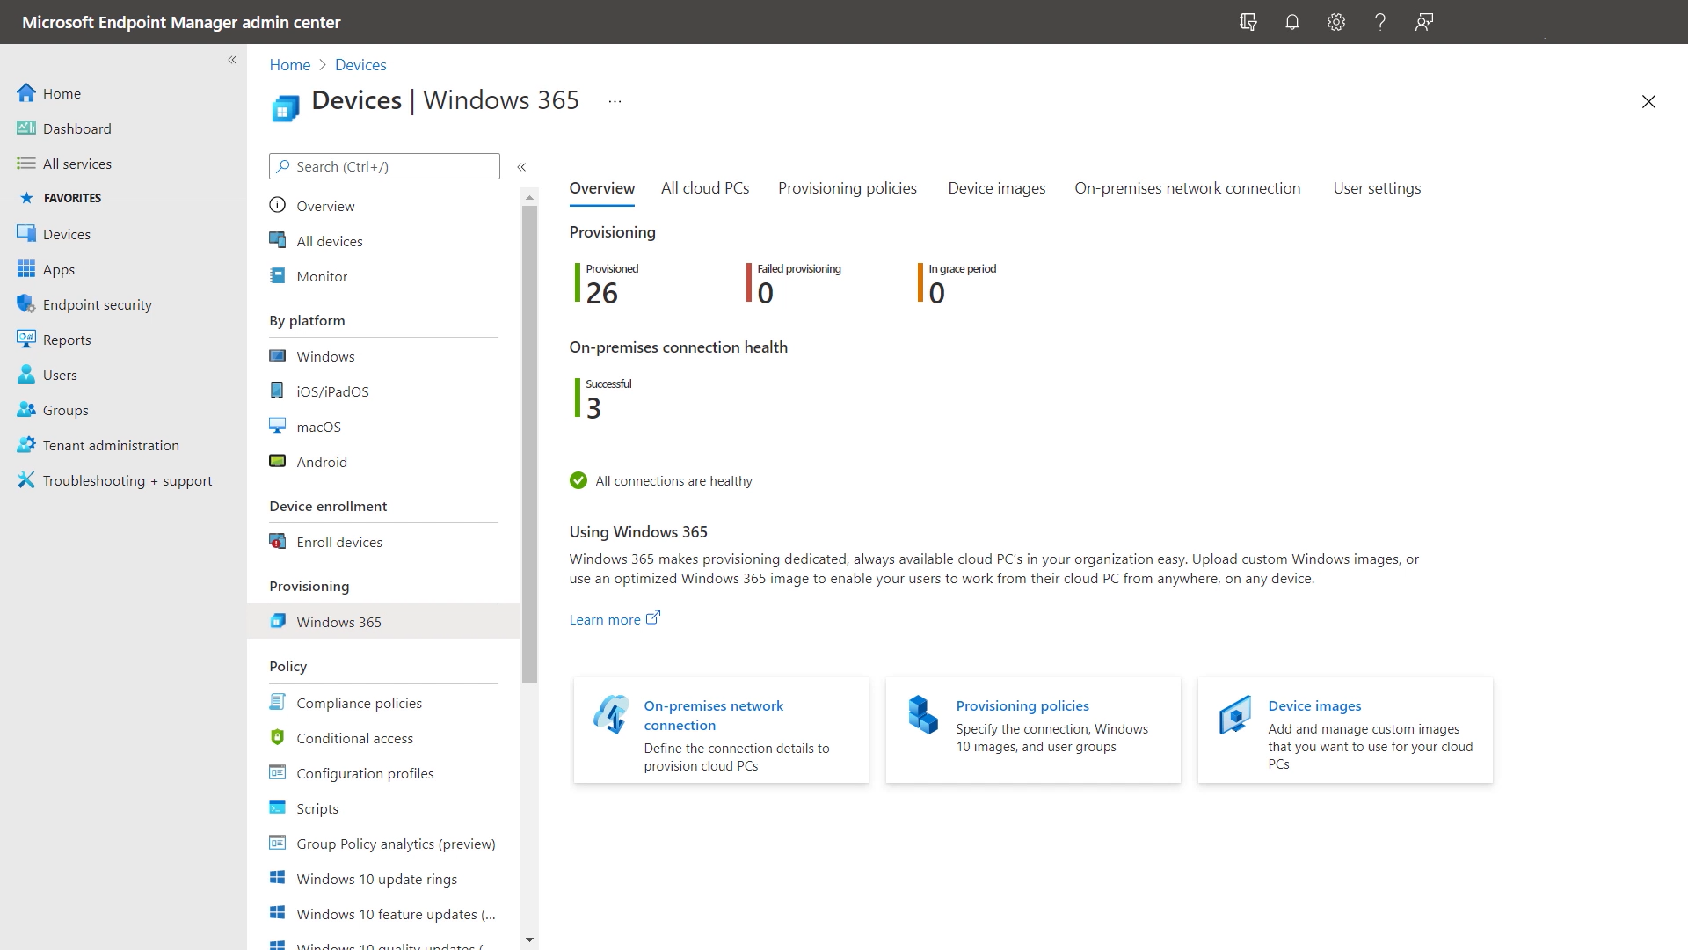This screenshot has height=950, width=1688.
Task: Select the All connections healthy status icon
Action: [x=578, y=479]
